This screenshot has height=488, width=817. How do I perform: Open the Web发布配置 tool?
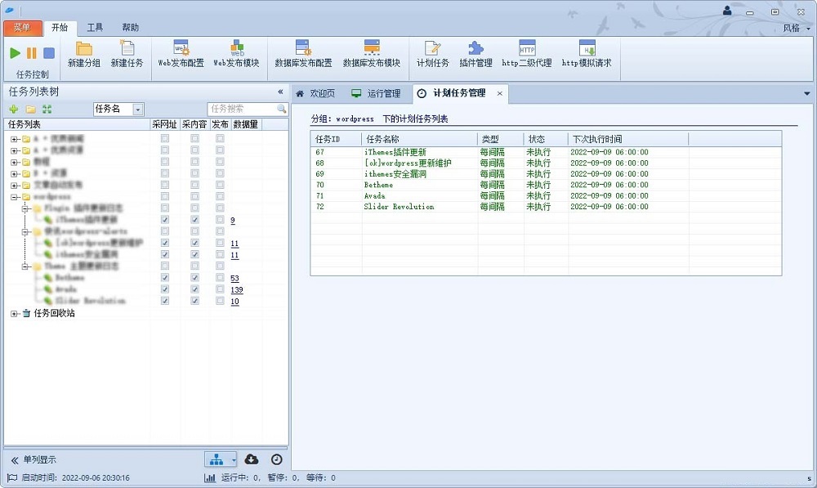[x=181, y=49]
